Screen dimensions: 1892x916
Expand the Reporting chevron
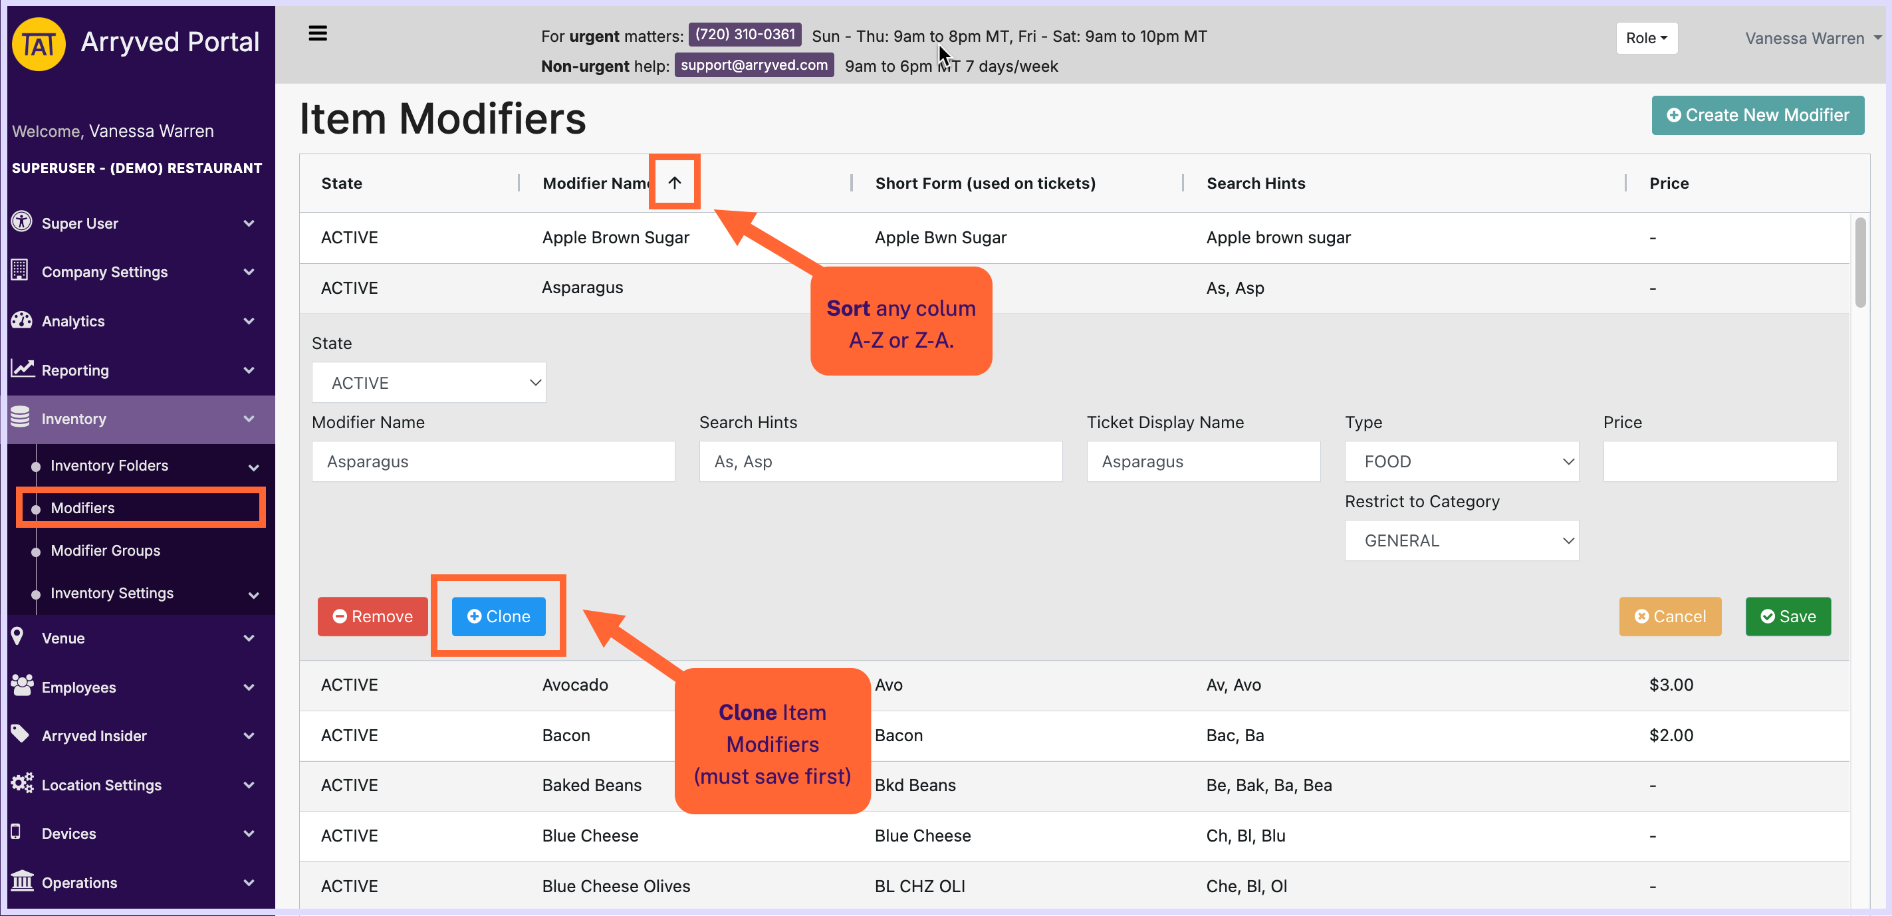(x=249, y=370)
